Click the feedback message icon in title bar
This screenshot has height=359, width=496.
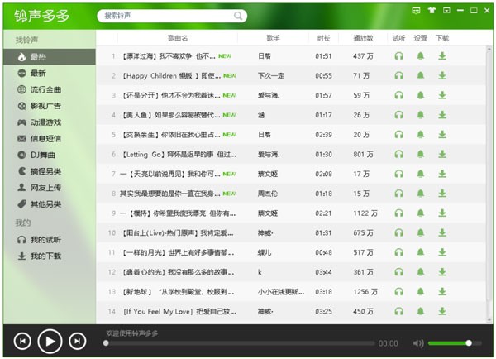pos(416,11)
